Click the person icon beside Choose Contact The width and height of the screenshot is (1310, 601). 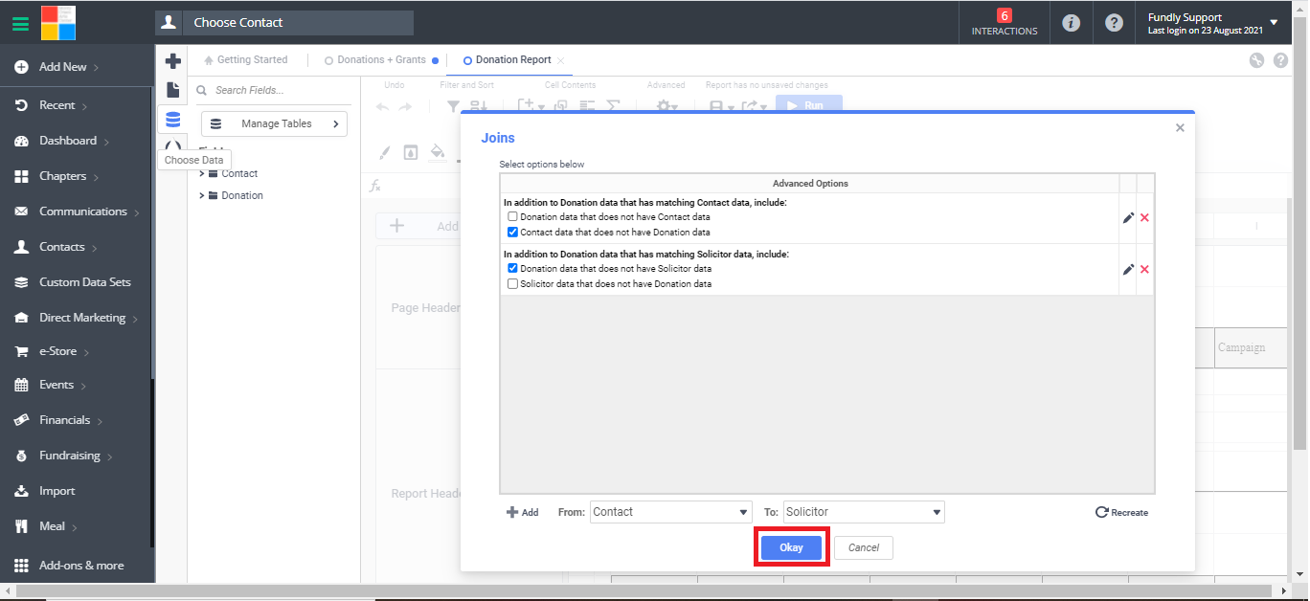click(169, 22)
